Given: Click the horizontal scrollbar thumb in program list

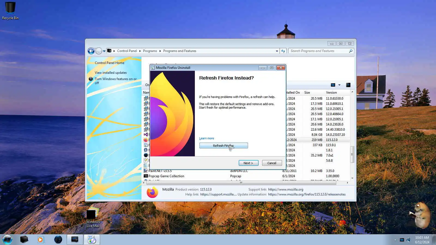Looking at the screenshot, I should [241, 183].
